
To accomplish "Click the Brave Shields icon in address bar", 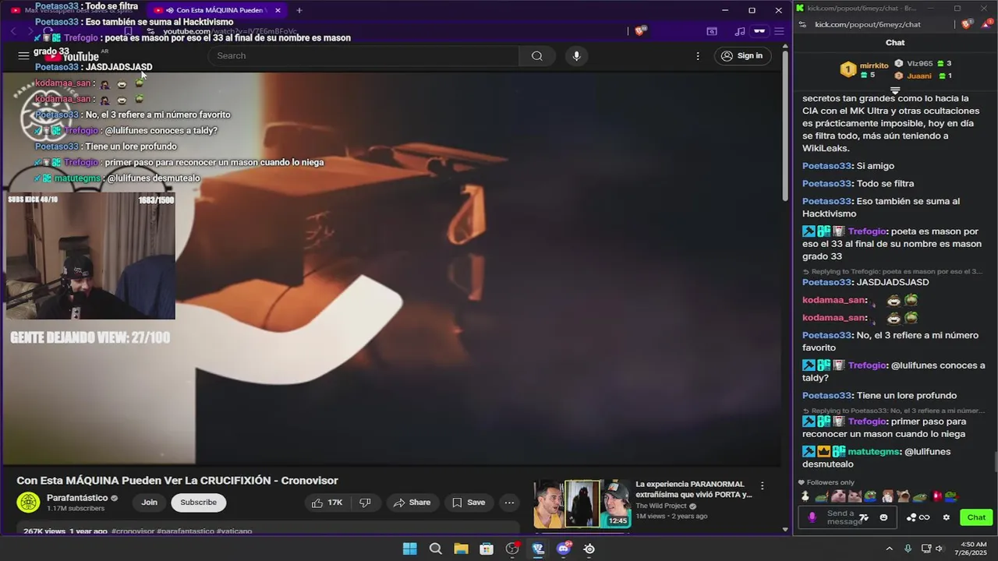I will point(640,31).
